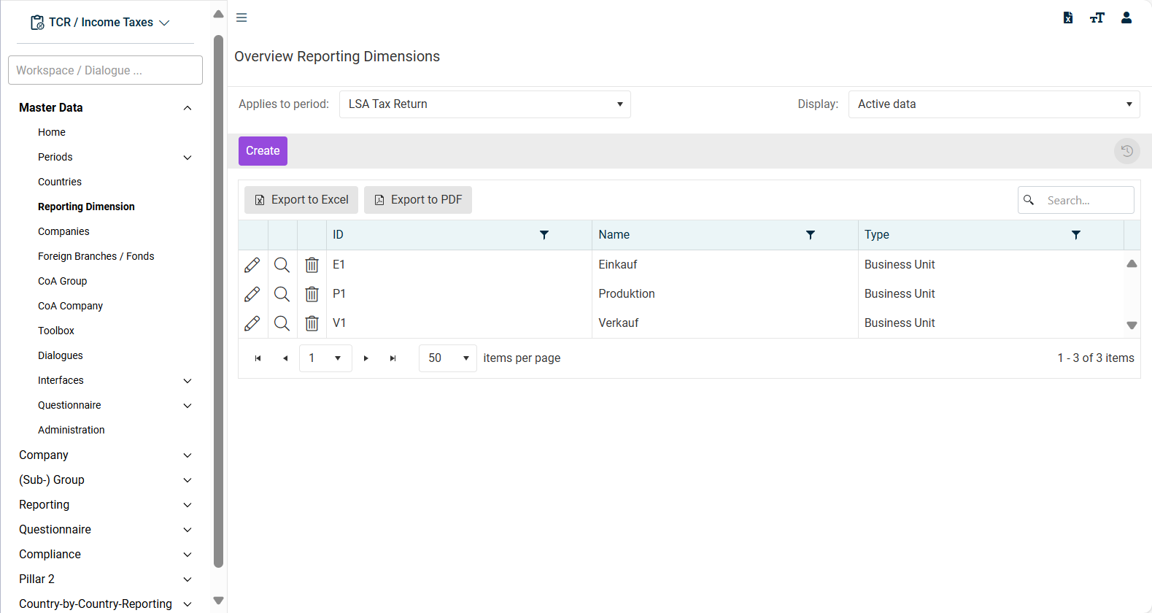Delete the V1 Verkauf row with trash icon
Viewport: 1152px width, 613px height.
(312, 323)
